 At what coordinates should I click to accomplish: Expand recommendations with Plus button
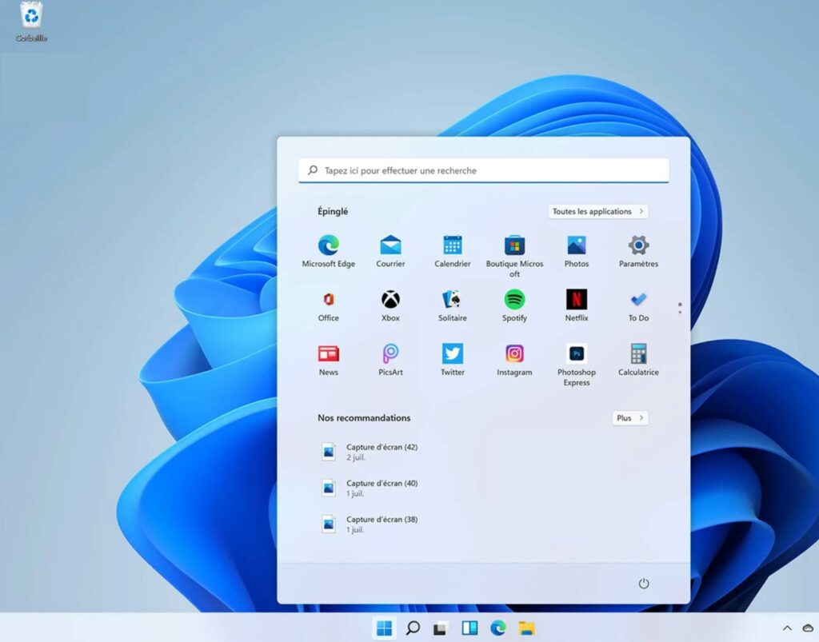click(x=629, y=418)
